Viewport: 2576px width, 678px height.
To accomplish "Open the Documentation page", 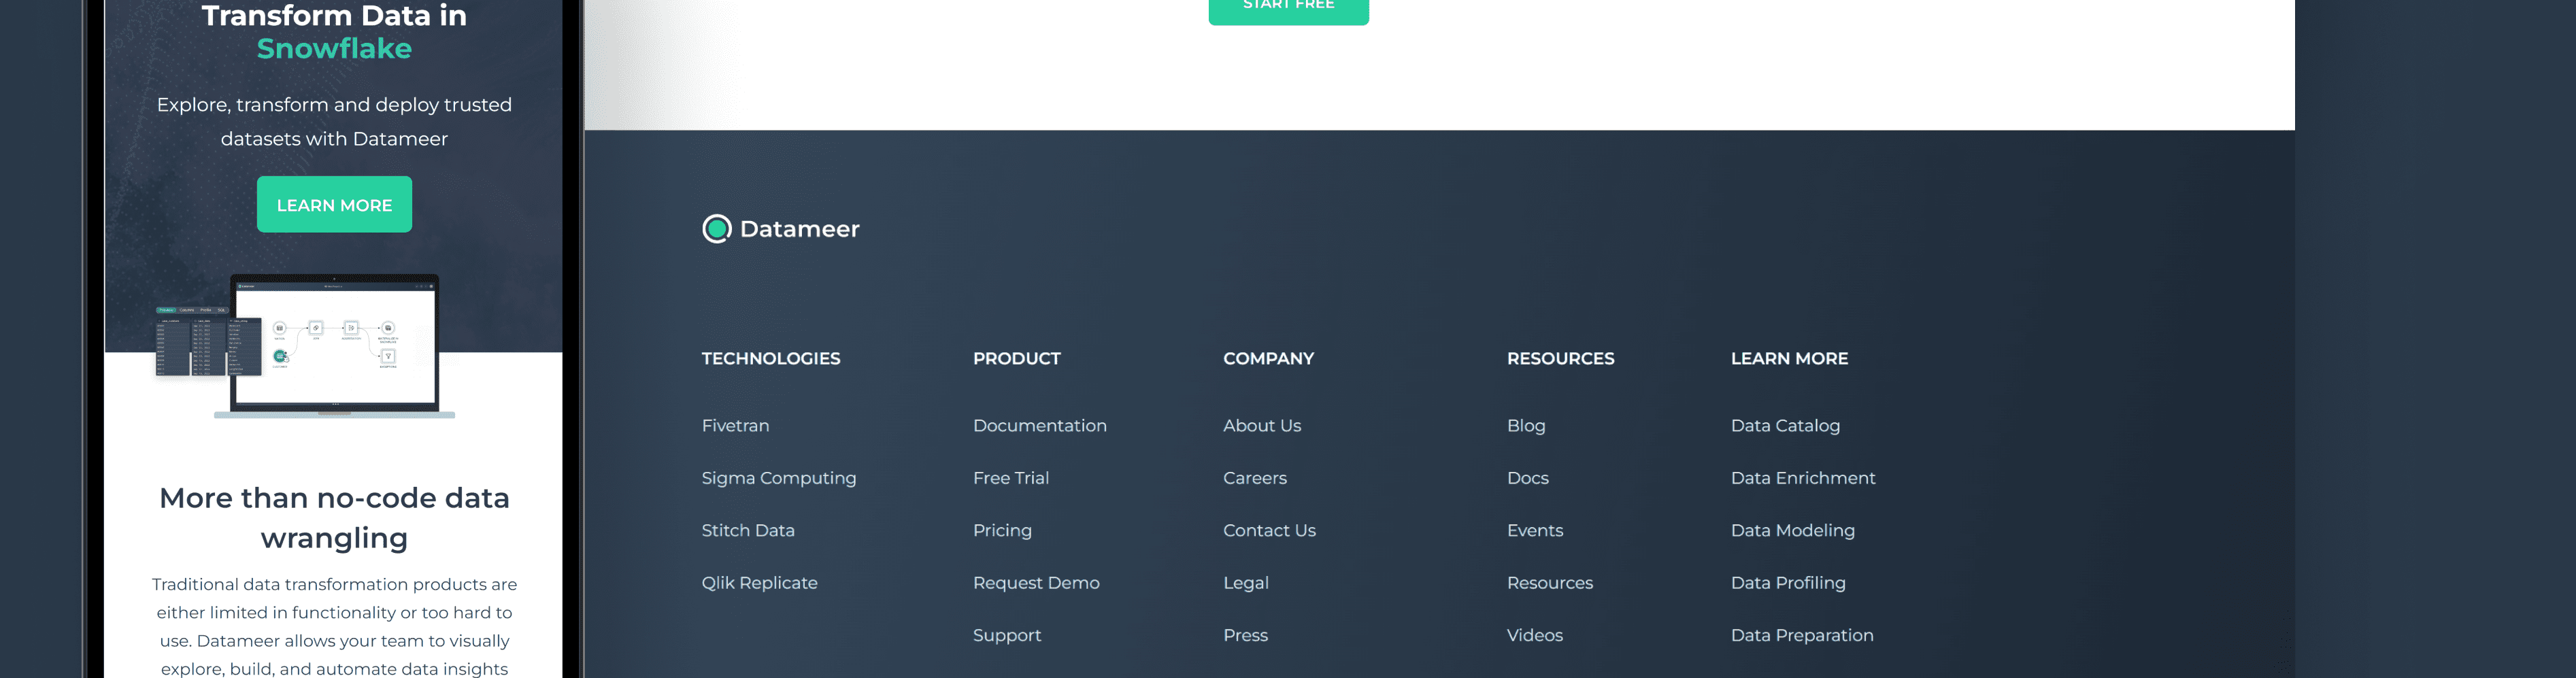I will 1040,425.
